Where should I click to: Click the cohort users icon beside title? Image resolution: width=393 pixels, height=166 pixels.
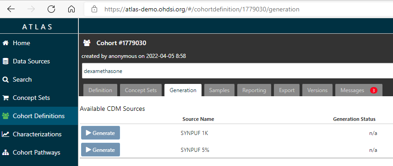pos(87,43)
